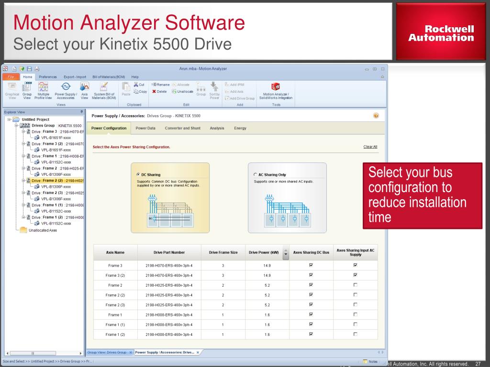Launch Motion Analyzer / SolidWorks Integration tool
Viewport: 490px width, 367px height.
coord(276,90)
